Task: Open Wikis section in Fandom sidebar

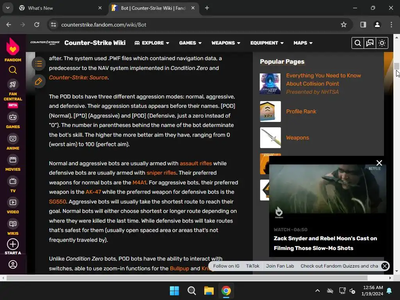Action: (13, 227)
